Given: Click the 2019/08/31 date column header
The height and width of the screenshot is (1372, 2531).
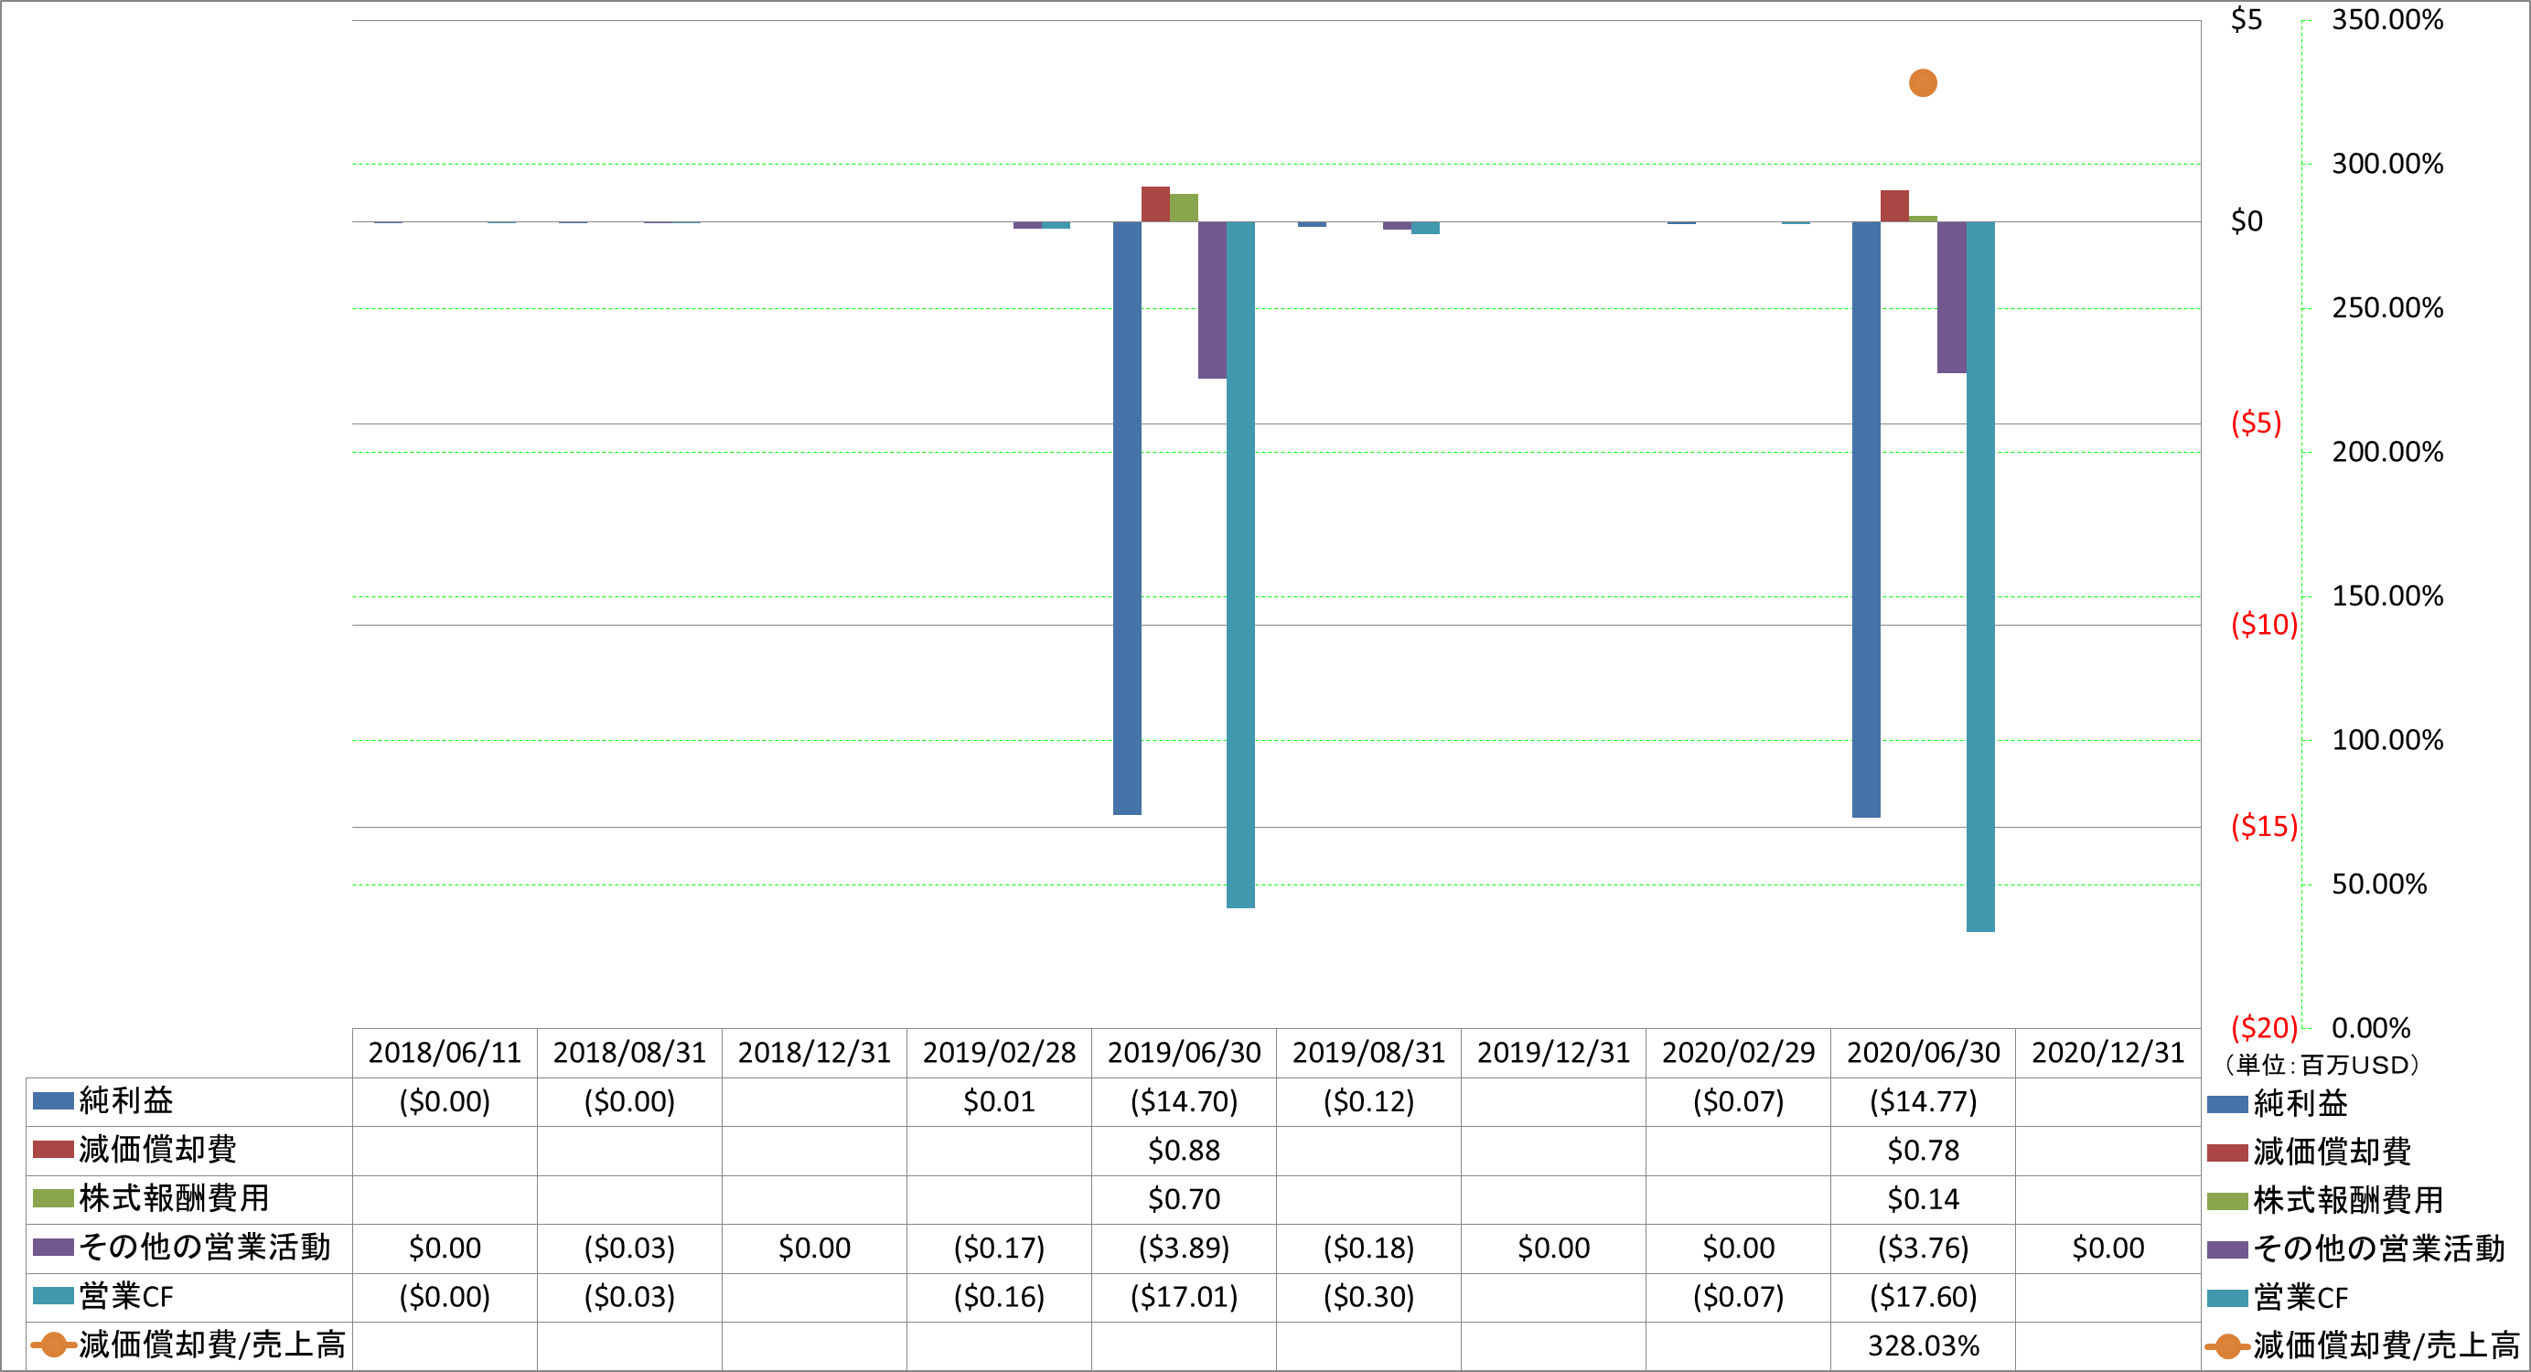Looking at the screenshot, I should tap(1368, 1053).
